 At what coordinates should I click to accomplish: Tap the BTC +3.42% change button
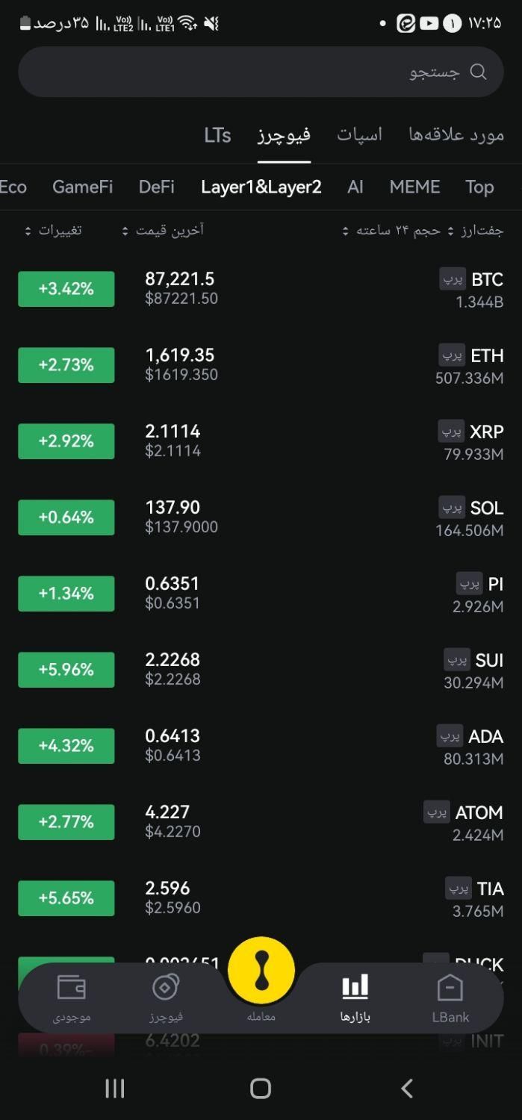66,289
